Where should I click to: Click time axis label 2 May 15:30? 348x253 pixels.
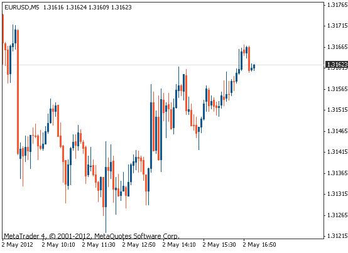(x=219, y=245)
